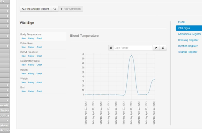Open the Profile section
This screenshot has height=135, width=202.
(x=181, y=22)
